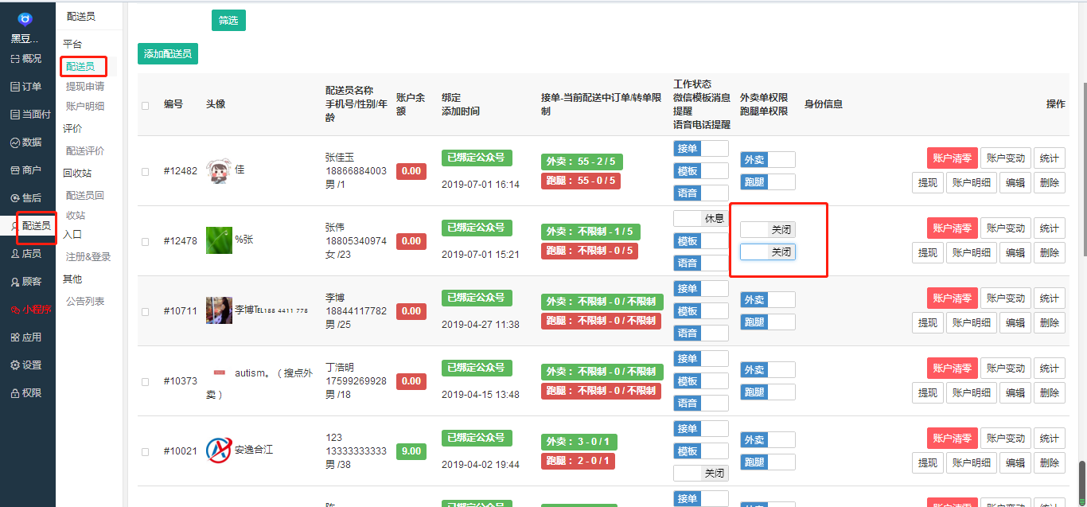Enable second 关闭 errand switch for 张伟
This screenshot has height=507, width=1087.
pos(768,252)
